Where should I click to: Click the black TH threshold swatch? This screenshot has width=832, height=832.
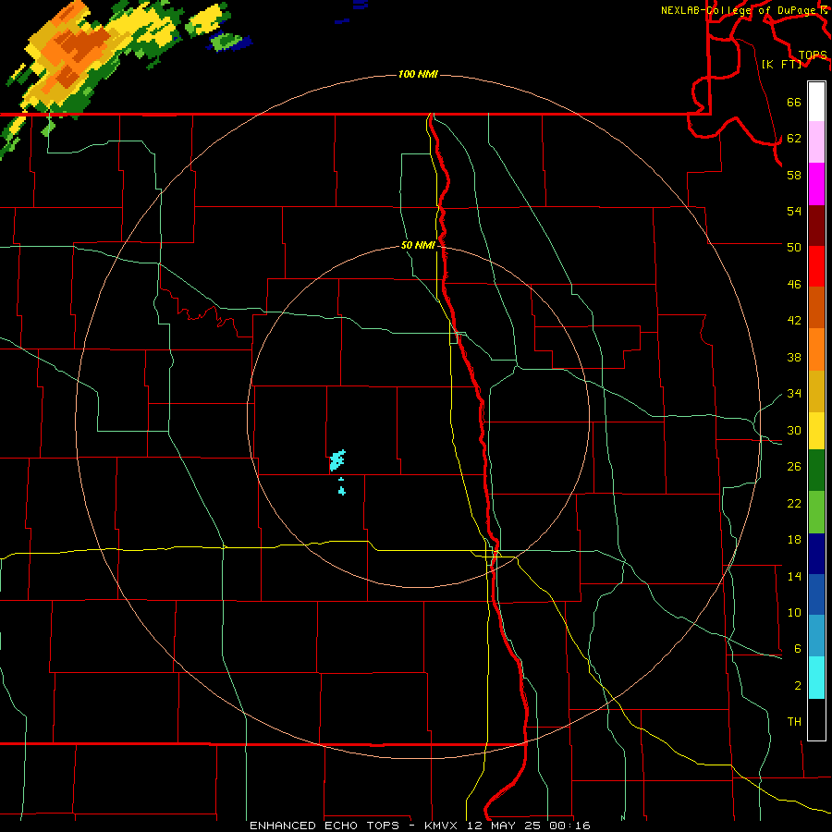[816, 719]
